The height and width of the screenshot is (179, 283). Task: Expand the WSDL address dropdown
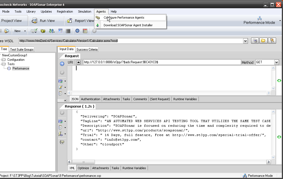(245, 41)
